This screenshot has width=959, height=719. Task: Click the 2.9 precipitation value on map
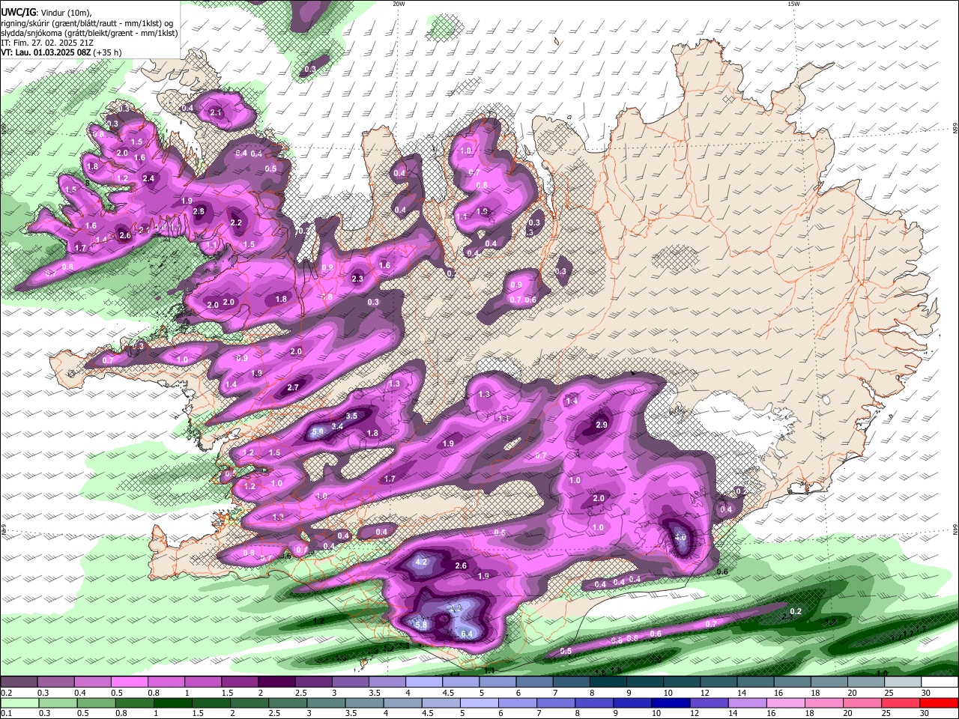[601, 425]
